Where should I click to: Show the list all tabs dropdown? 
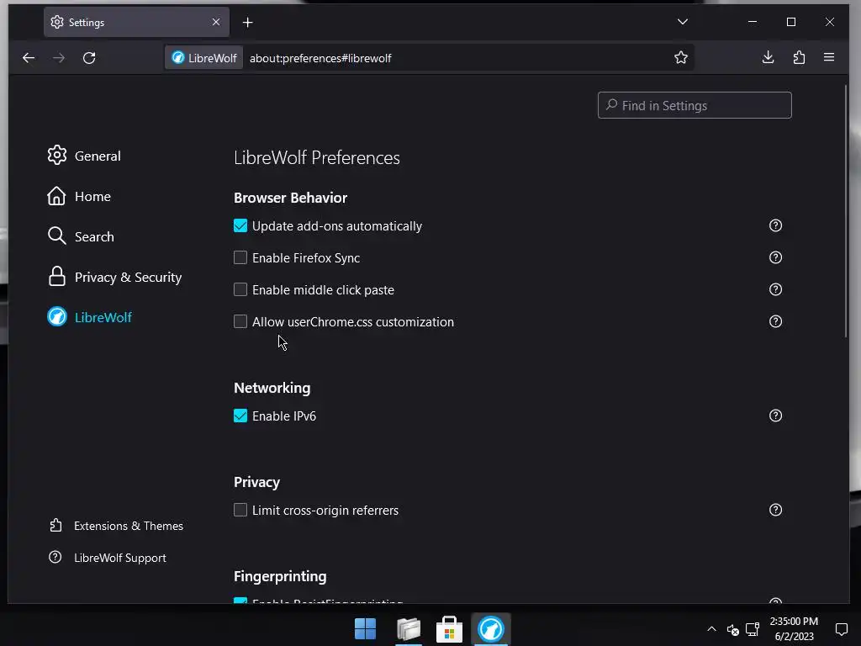[x=683, y=22]
